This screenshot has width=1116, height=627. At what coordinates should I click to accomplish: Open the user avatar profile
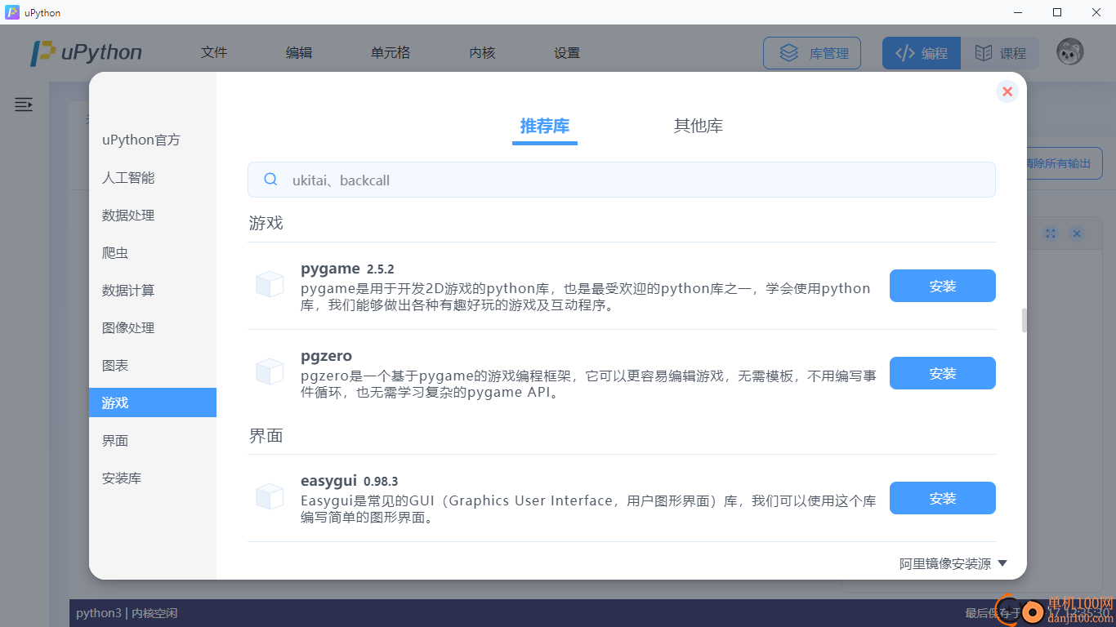tap(1070, 52)
